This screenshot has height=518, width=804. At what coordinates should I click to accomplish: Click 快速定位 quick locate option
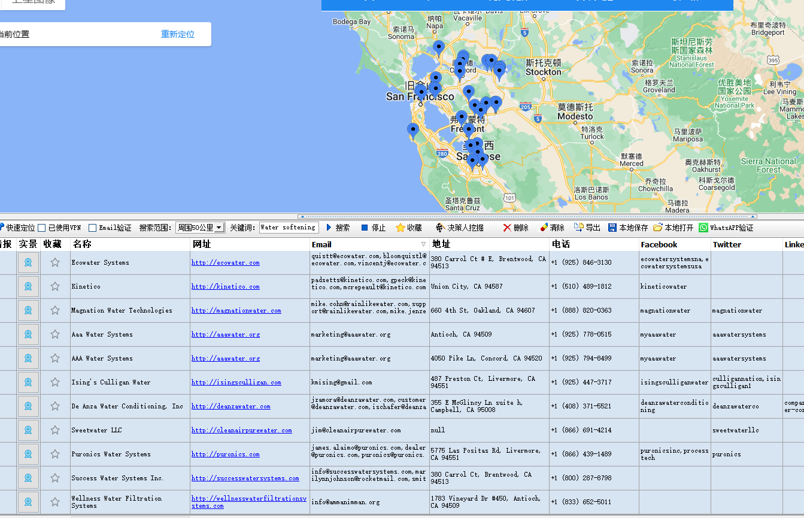pyautogui.click(x=17, y=228)
